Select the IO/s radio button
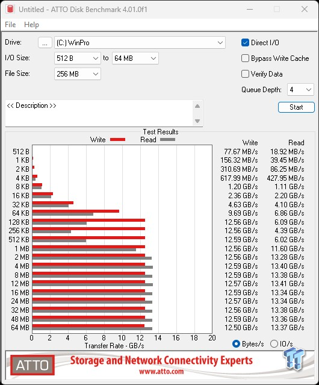The width and height of the screenshot is (319, 385). pos(274,344)
